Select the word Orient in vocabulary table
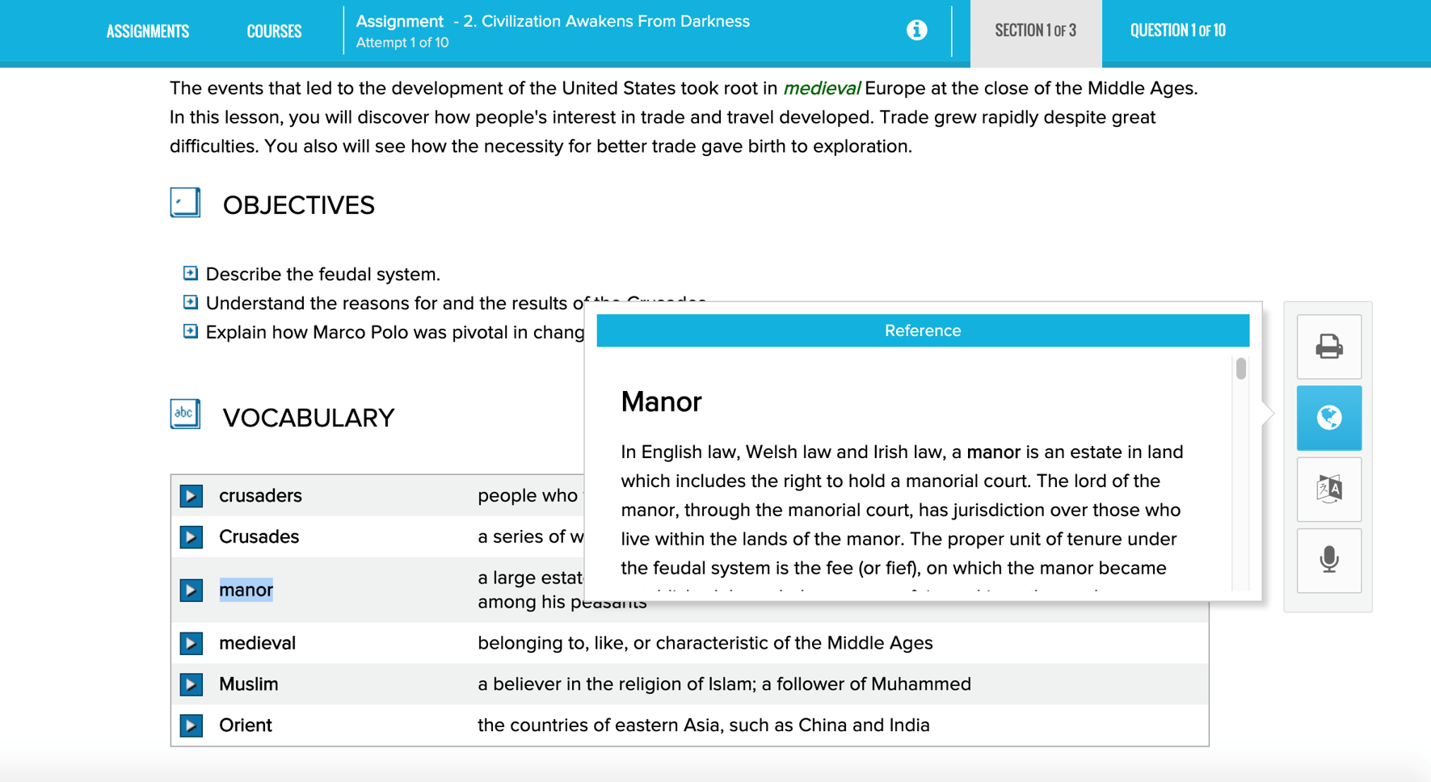Viewport: 1431px width, 782px height. 245,725
